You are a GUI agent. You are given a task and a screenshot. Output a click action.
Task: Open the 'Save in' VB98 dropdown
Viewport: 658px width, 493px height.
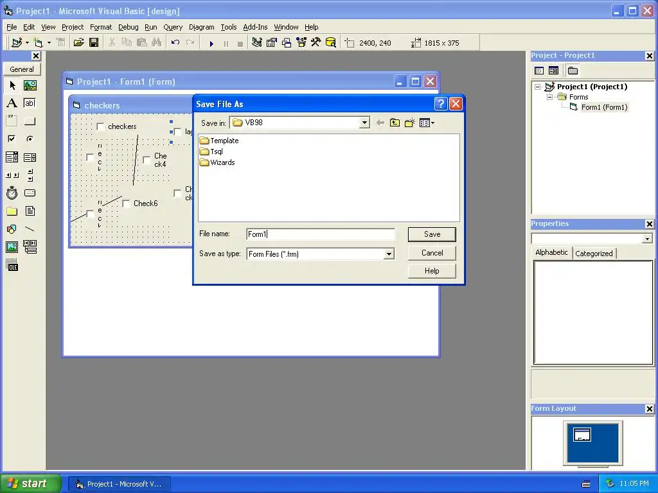[x=364, y=123]
